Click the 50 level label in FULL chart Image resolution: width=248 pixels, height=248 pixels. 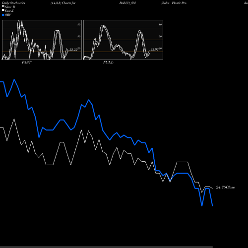click(160, 36)
